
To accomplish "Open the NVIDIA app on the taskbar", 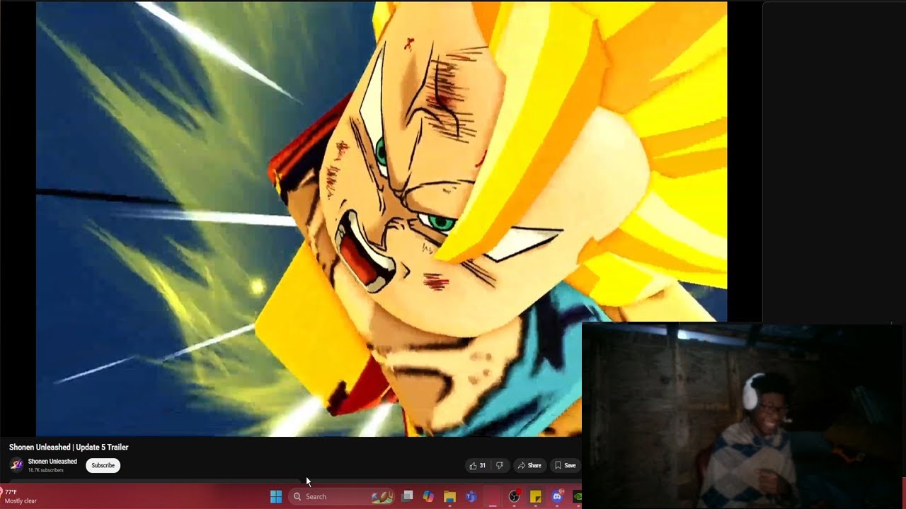I will (577, 496).
